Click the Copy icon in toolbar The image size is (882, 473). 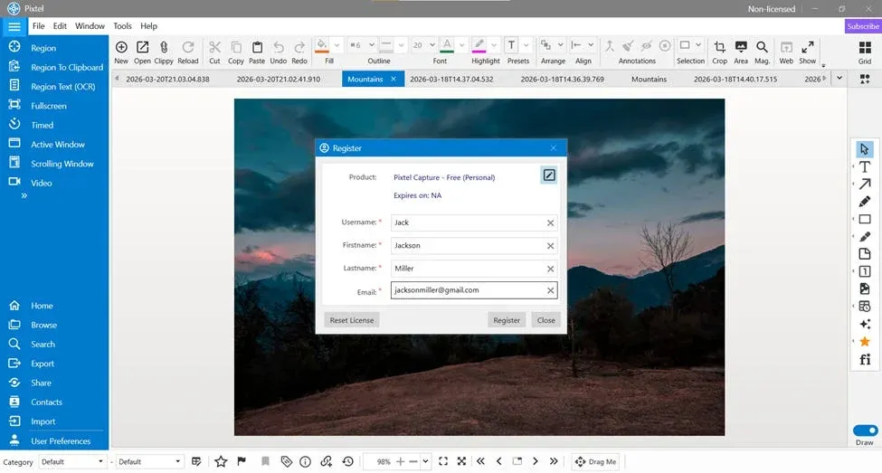pyautogui.click(x=236, y=47)
